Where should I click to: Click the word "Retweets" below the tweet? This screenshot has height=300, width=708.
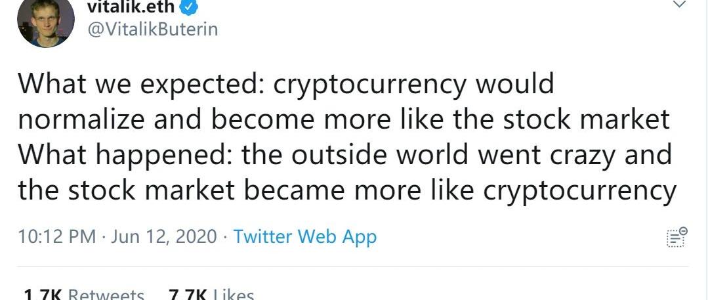tap(106, 295)
